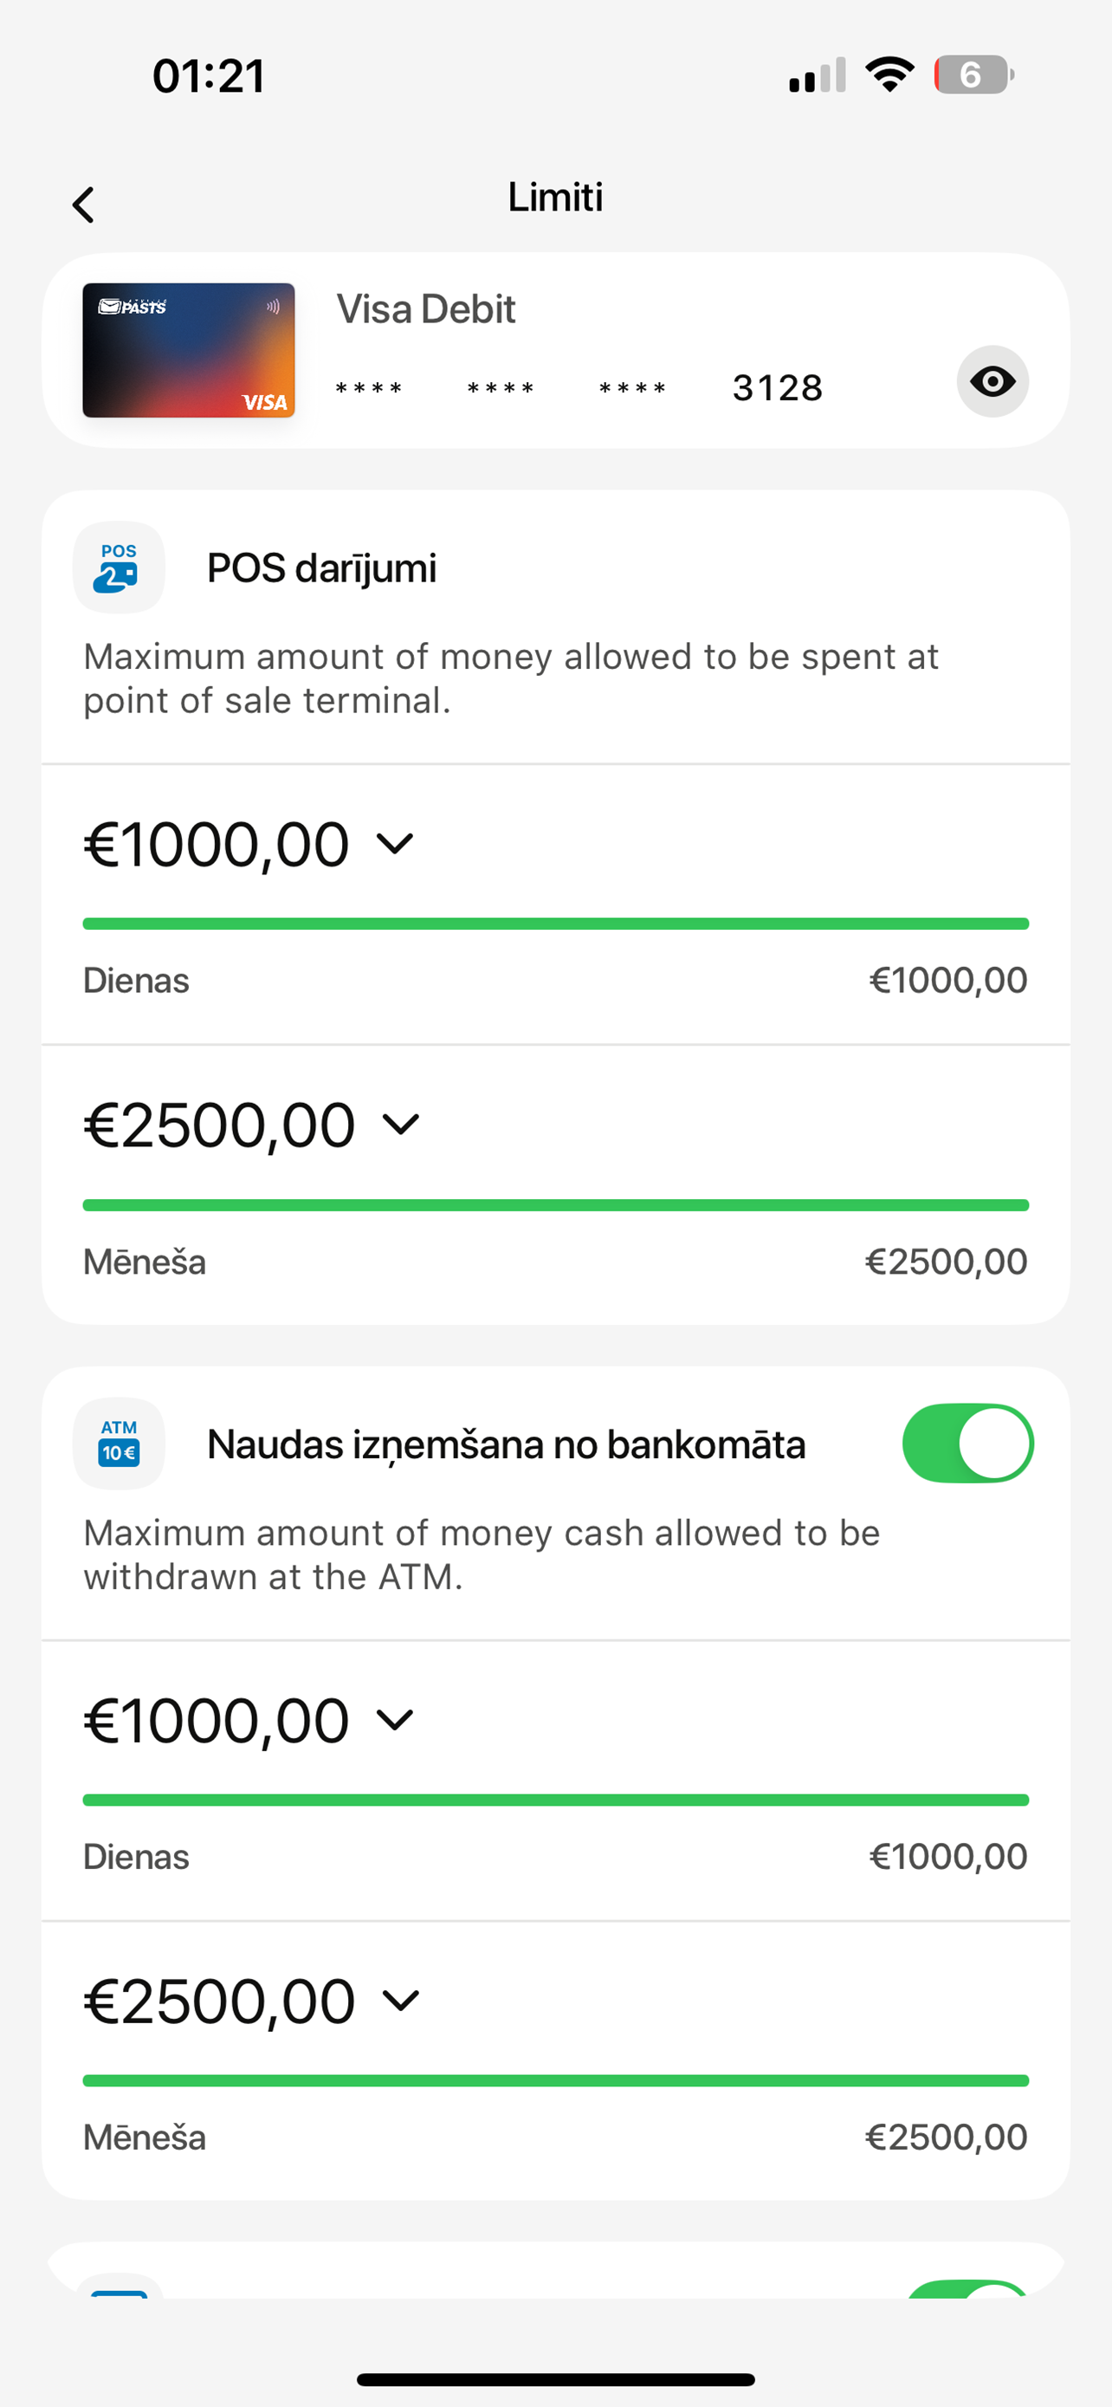Tap the Visa Debit card name
This screenshot has width=1112, height=2407.
tap(426, 309)
